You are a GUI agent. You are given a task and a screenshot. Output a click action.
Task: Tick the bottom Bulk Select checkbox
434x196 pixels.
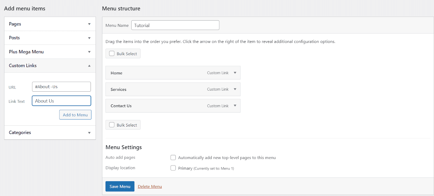pyautogui.click(x=112, y=125)
